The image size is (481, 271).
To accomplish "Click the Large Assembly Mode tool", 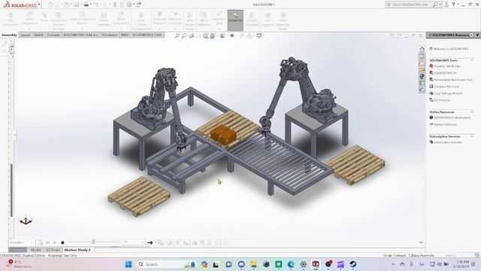I will pyautogui.click(x=283, y=21).
